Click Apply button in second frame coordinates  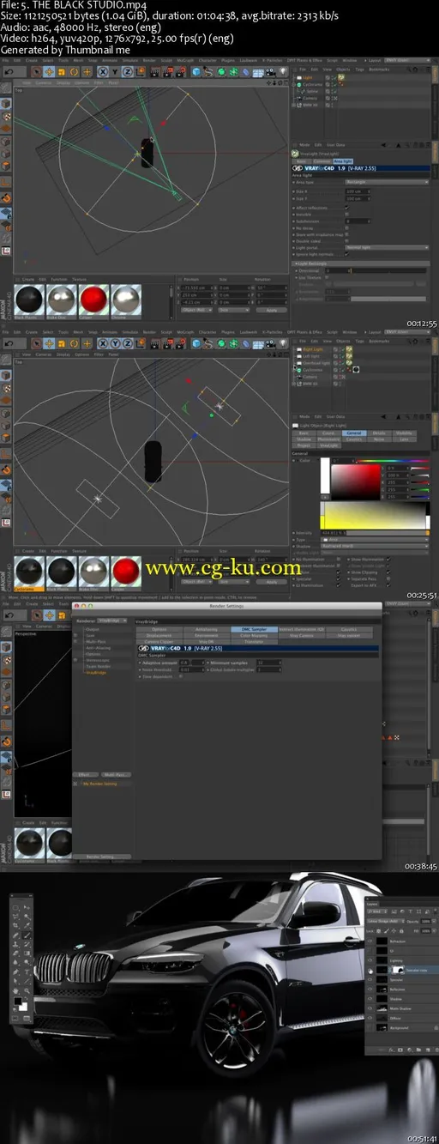click(x=271, y=582)
